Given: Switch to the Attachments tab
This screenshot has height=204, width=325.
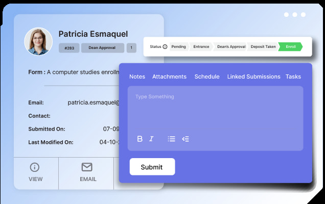Looking at the screenshot, I should click(169, 76).
